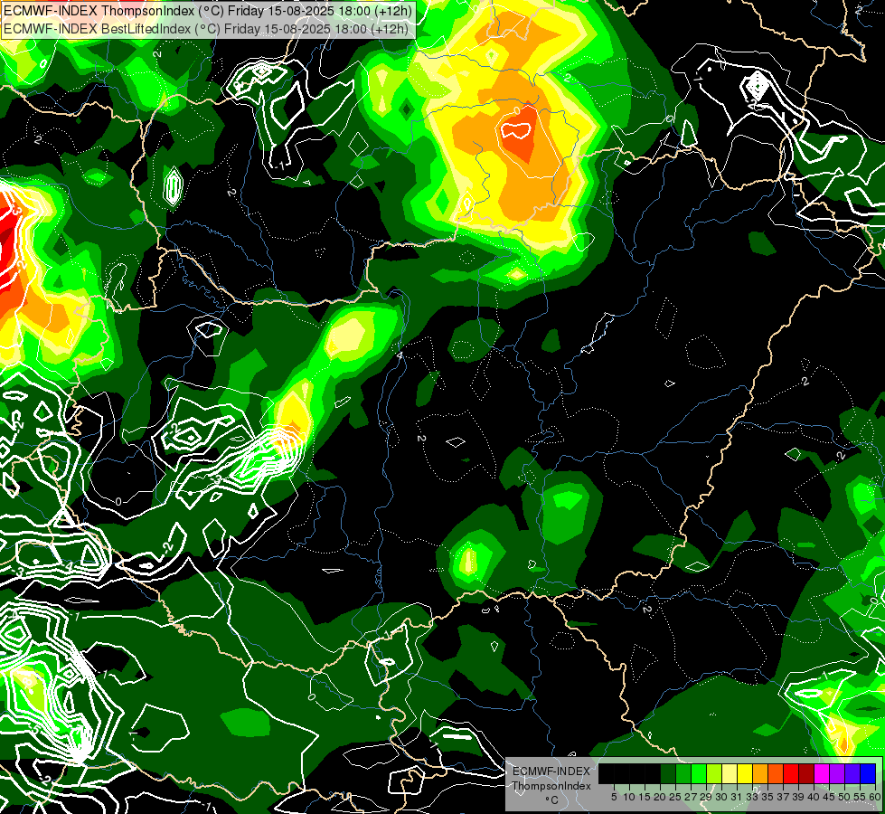Image resolution: width=885 pixels, height=814 pixels.
Task: Select the red-orange 35–37 legend swatch
Action: coord(776,773)
